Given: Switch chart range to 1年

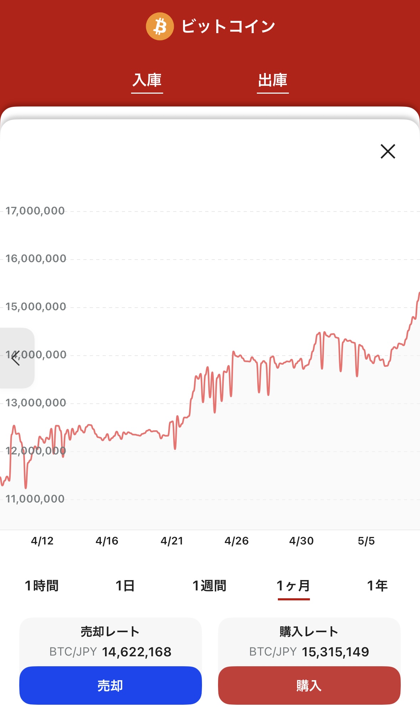Looking at the screenshot, I should pyautogui.click(x=377, y=586).
